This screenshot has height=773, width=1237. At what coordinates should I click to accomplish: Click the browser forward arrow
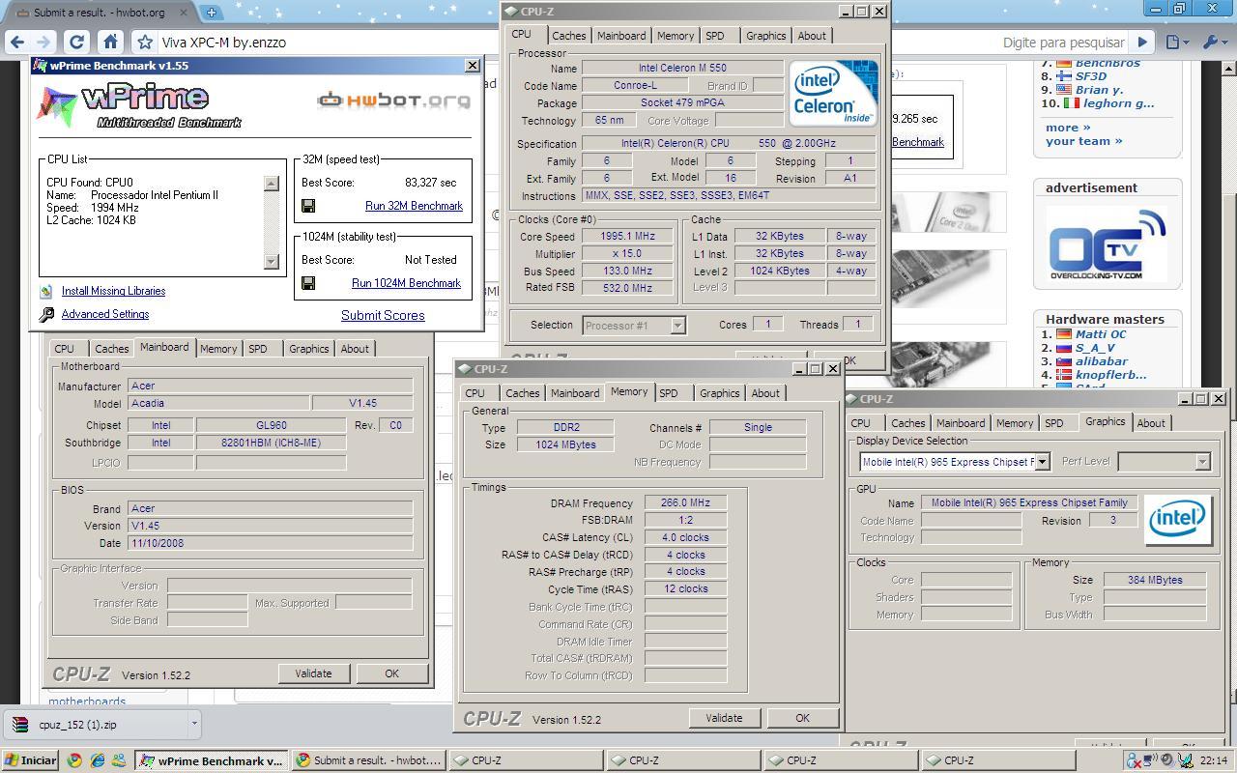point(43,42)
